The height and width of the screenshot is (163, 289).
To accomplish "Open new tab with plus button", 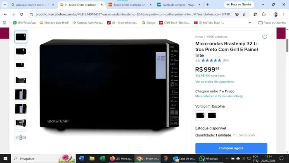I will pyautogui.click(x=208, y=5).
